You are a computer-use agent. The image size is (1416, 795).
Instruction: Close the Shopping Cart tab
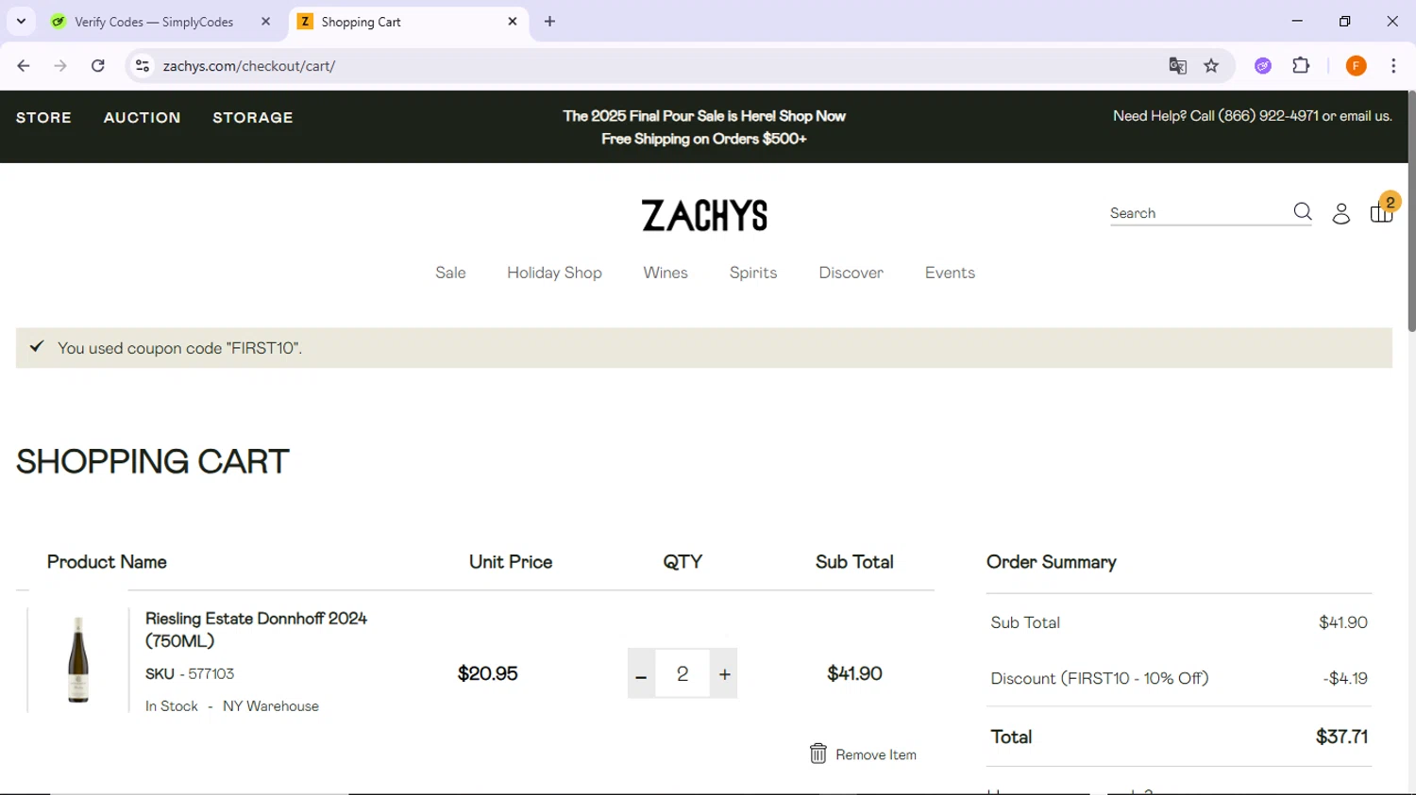point(513,21)
